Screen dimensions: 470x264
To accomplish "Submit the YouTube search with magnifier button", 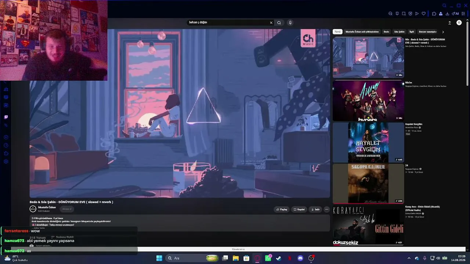I will point(279,23).
